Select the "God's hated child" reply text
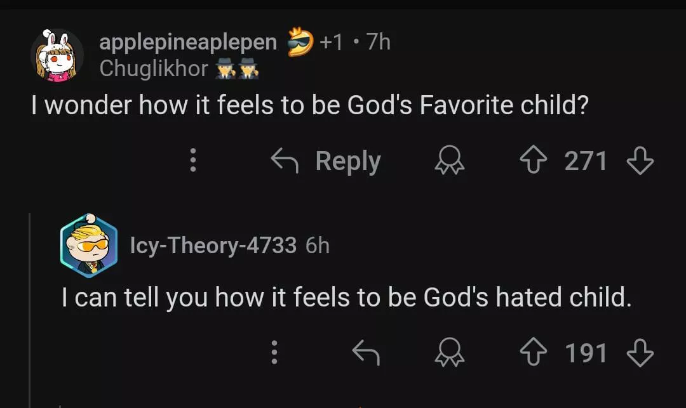 (346, 297)
